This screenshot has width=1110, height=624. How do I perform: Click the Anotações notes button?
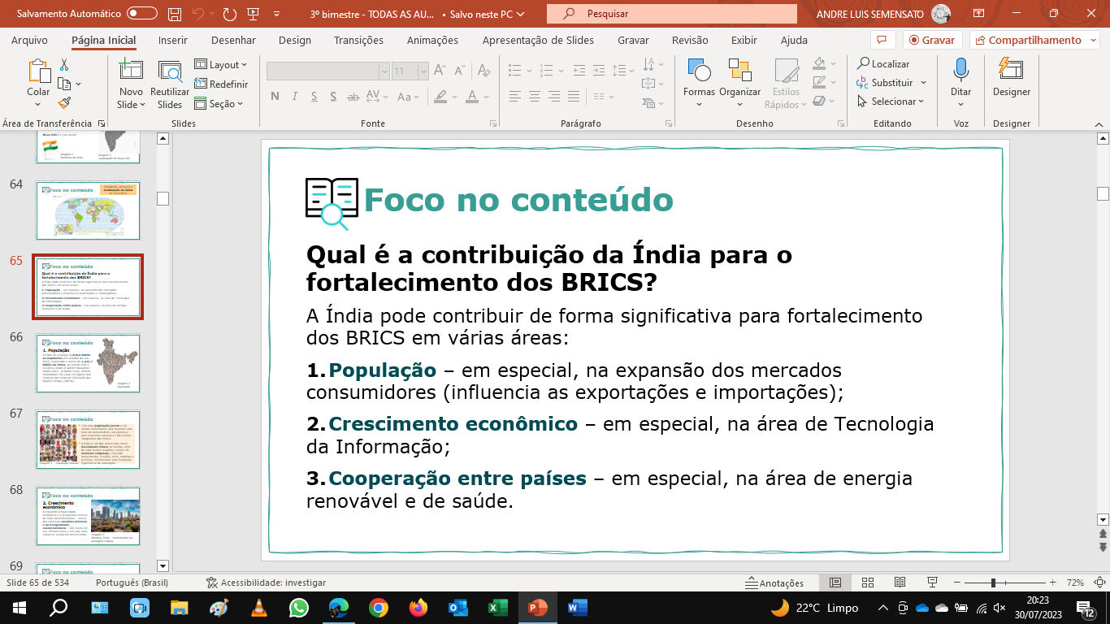[774, 583]
